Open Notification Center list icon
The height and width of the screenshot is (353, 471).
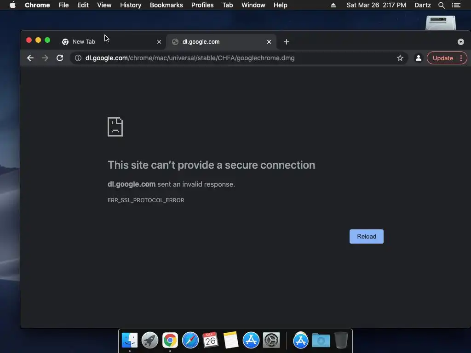456,5
